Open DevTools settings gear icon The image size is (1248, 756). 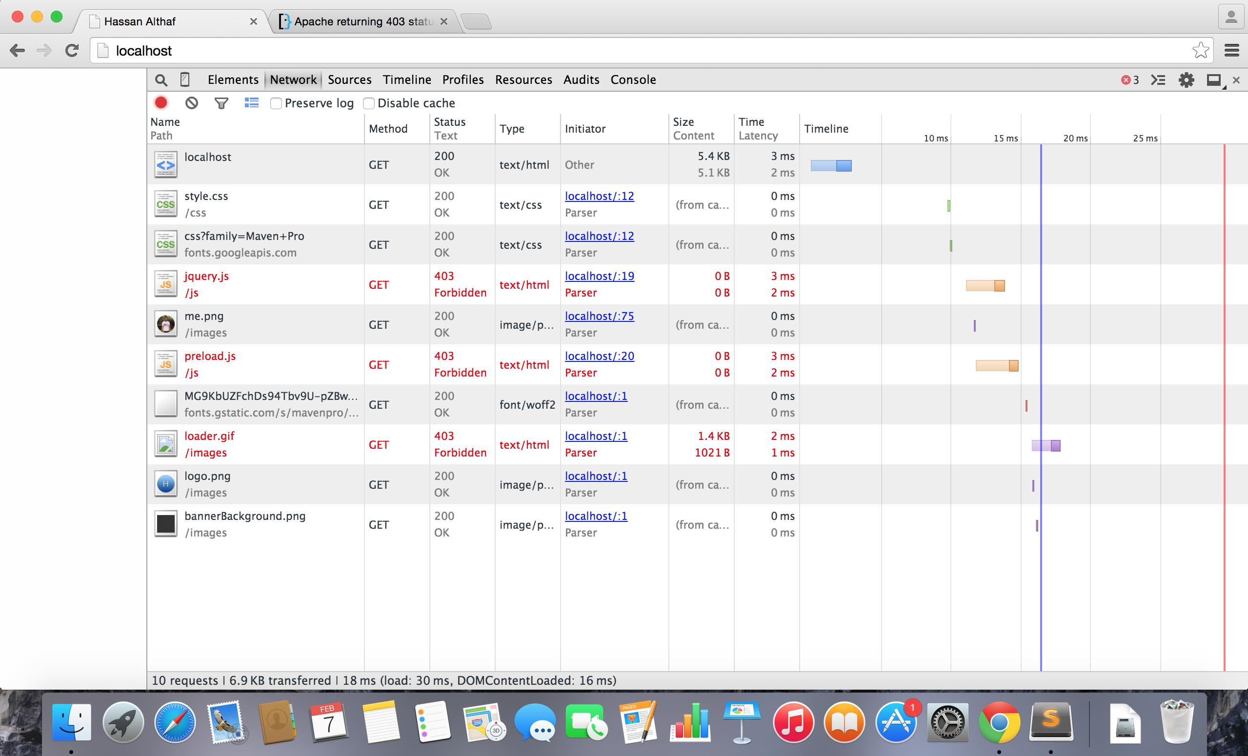1186,80
